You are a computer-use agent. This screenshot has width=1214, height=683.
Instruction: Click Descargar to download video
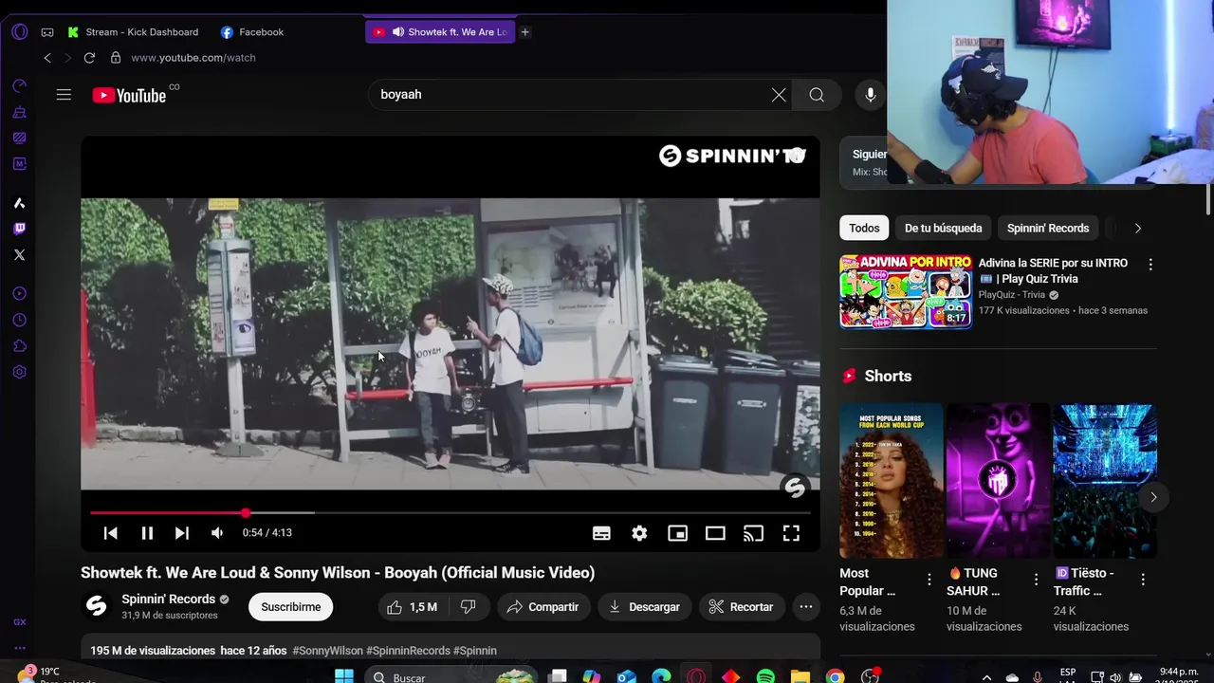644,607
